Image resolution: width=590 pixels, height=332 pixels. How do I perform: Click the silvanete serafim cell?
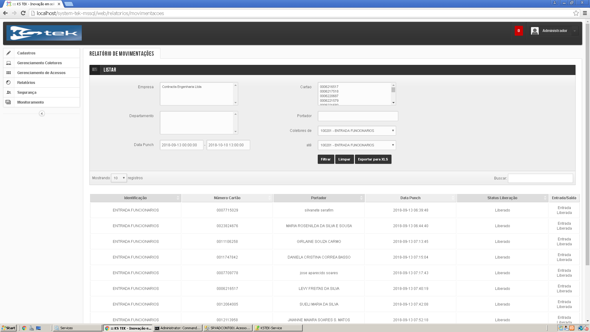(x=319, y=210)
